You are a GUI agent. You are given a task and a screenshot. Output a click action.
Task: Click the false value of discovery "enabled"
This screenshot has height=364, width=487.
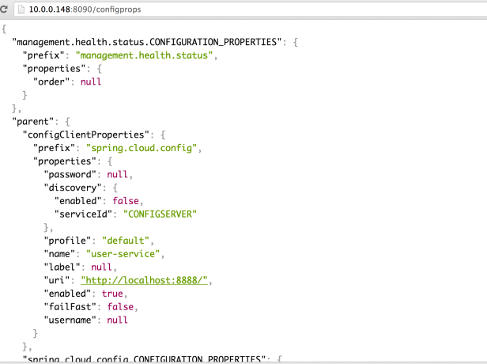tap(126, 201)
